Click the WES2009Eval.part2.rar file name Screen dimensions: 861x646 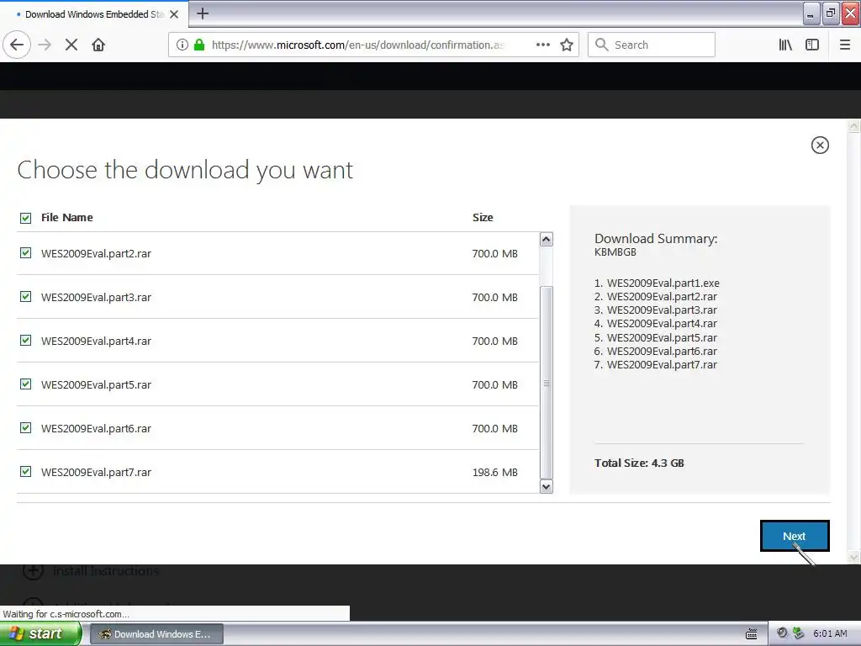96,253
